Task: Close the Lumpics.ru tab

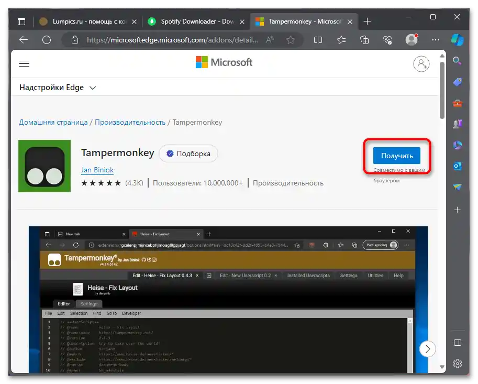Action: tap(134, 21)
